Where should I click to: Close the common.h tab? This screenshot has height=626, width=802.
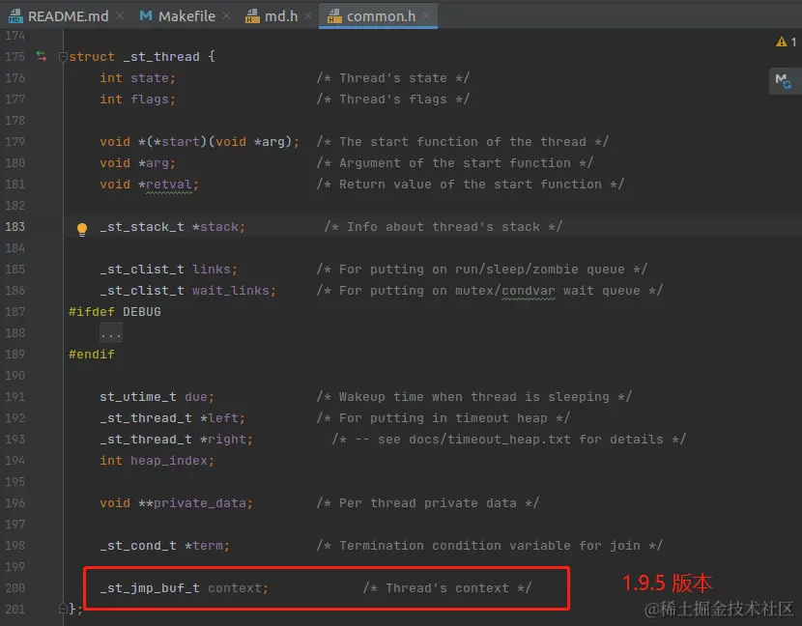click(x=425, y=16)
